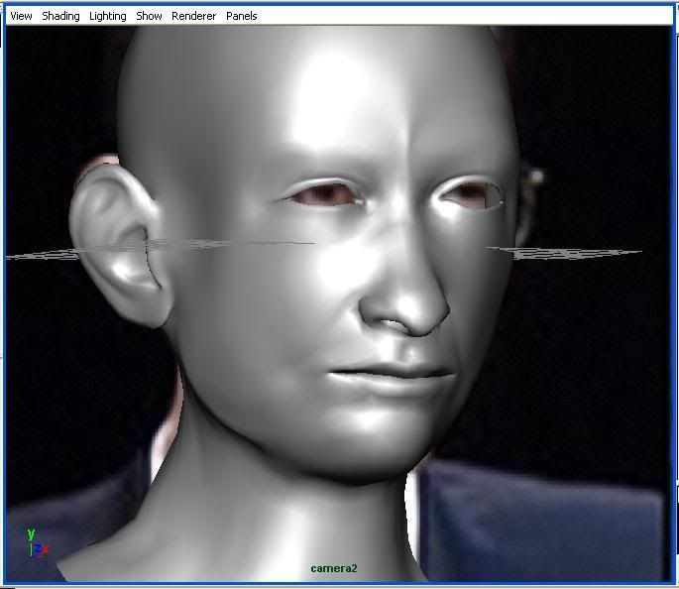Click the XYZ axis orientation gizmo
This screenshot has height=589, width=679.
click(x=38, y=544)
